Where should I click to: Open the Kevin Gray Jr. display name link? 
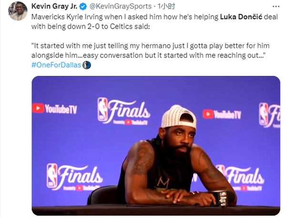pyautogui.click(x=54, y=7)
